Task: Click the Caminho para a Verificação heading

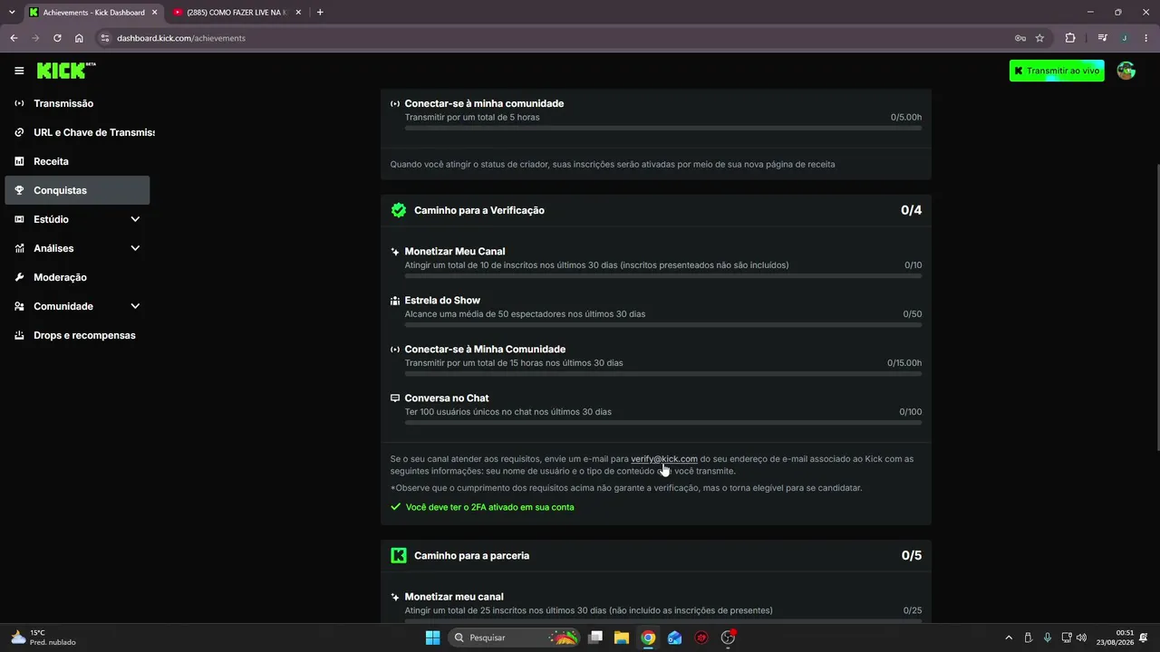Action: tap(479, 210)
